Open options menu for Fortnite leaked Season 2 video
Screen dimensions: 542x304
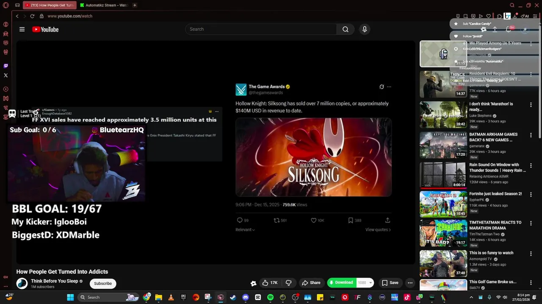[x=531, y=195]
